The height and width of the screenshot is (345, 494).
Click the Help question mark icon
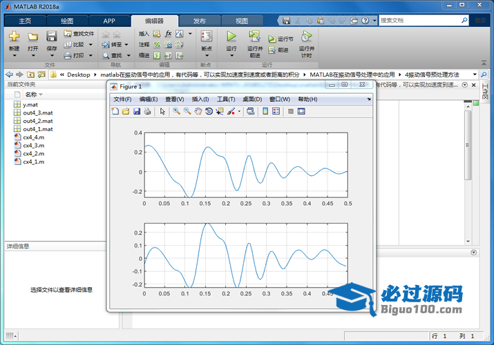point(365,21)
